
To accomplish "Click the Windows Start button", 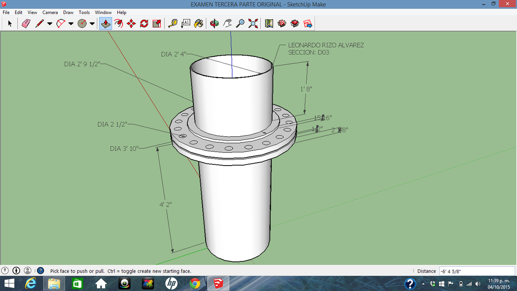I will (x=9, y=284).
